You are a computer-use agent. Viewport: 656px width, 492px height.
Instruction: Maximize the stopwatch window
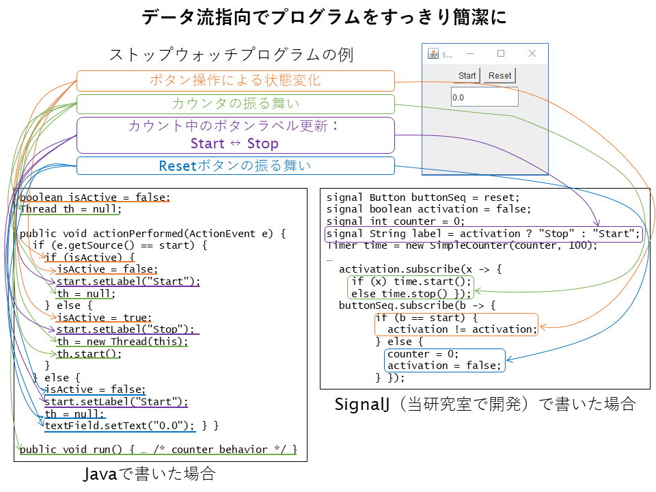[501, 53]
